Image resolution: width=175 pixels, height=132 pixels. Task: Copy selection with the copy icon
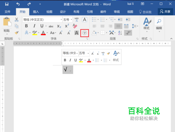click(16, 26)
